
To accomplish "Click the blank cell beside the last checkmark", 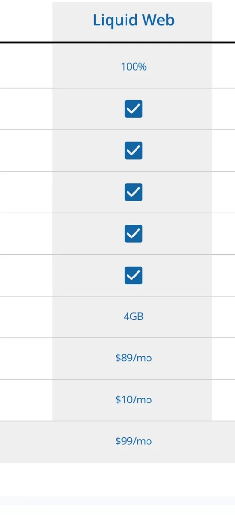I will point(26,275).
